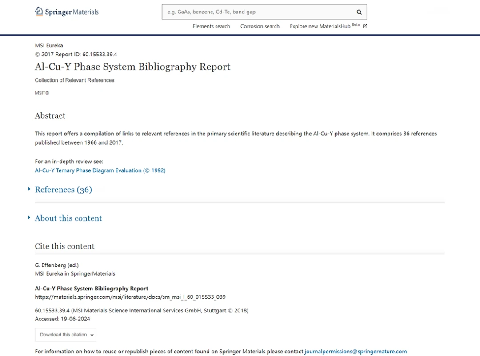Go to Corrosion search
Image resolution: width=480 pixels, height=356 pixels.
[x=260, y=26]
